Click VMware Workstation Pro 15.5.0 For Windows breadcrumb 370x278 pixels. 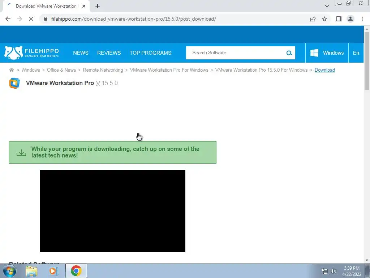[262, 70]
